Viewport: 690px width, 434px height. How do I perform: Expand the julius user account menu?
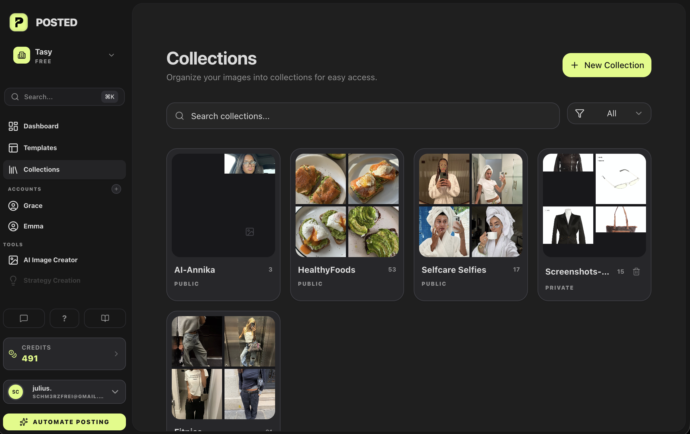(x=115, y=392)
